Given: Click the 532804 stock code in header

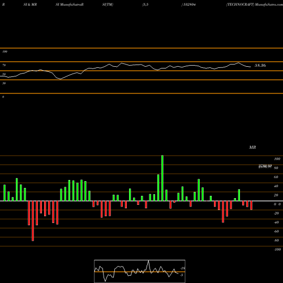Looking at the screenshot, I should [x=189, y=5].
